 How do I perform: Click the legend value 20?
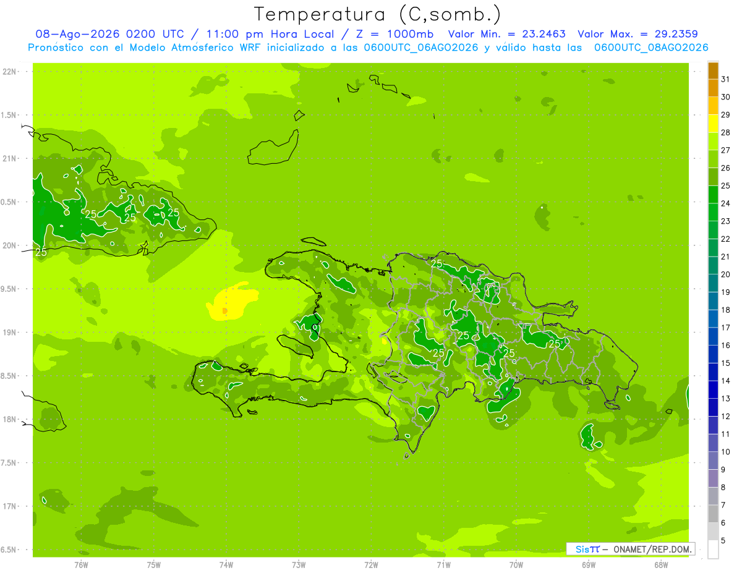[x=725, y=274]
